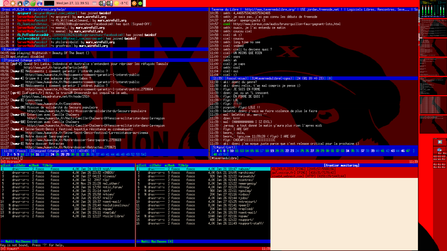Select the =support-staff/ mailbox in right pane
Viewport: 447px width, 251px height.
(251, 223)
